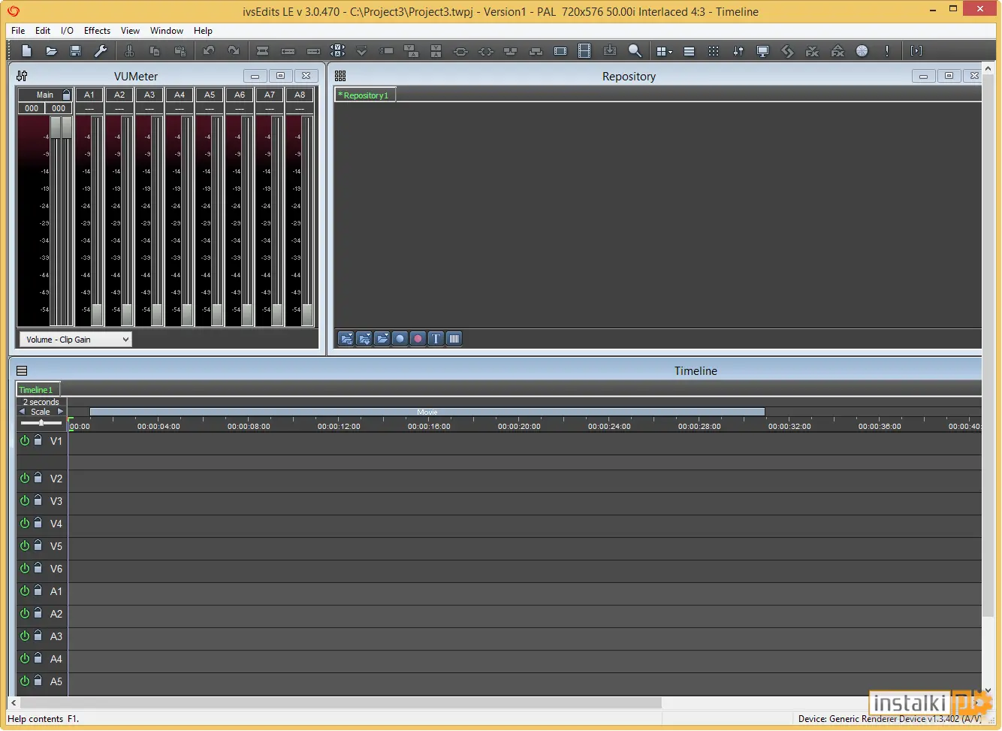
Task: Lock track V3 with its padlock
Action: pos(38,500)
